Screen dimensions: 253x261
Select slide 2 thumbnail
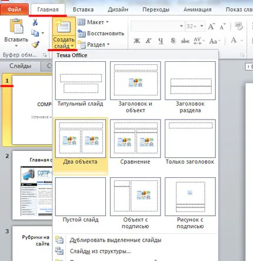click(32, 185)
